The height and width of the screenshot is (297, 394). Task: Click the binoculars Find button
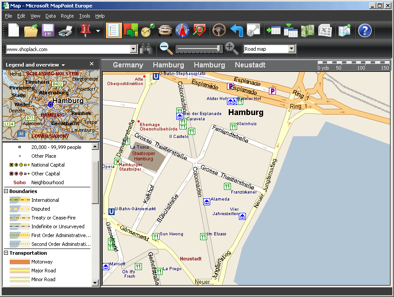pos(146,49)
